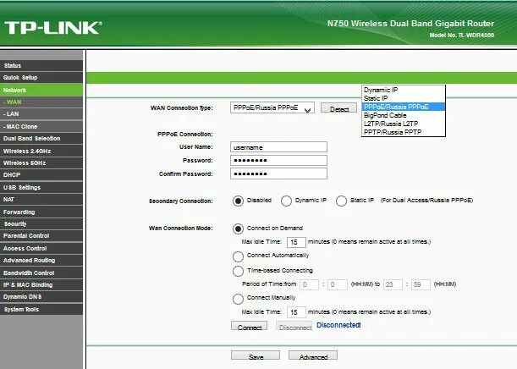517x369 pixels.
Task: Click the Connect button
Action: [250, 326]
